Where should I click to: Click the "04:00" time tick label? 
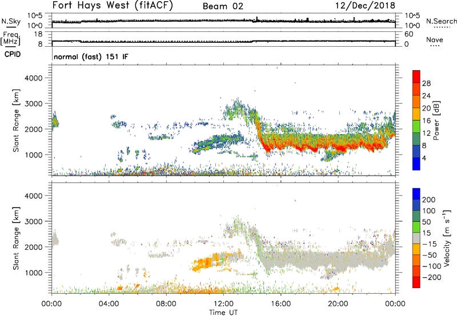click(109, 304)
